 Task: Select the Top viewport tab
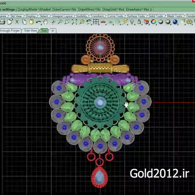(x=44, y=31)
